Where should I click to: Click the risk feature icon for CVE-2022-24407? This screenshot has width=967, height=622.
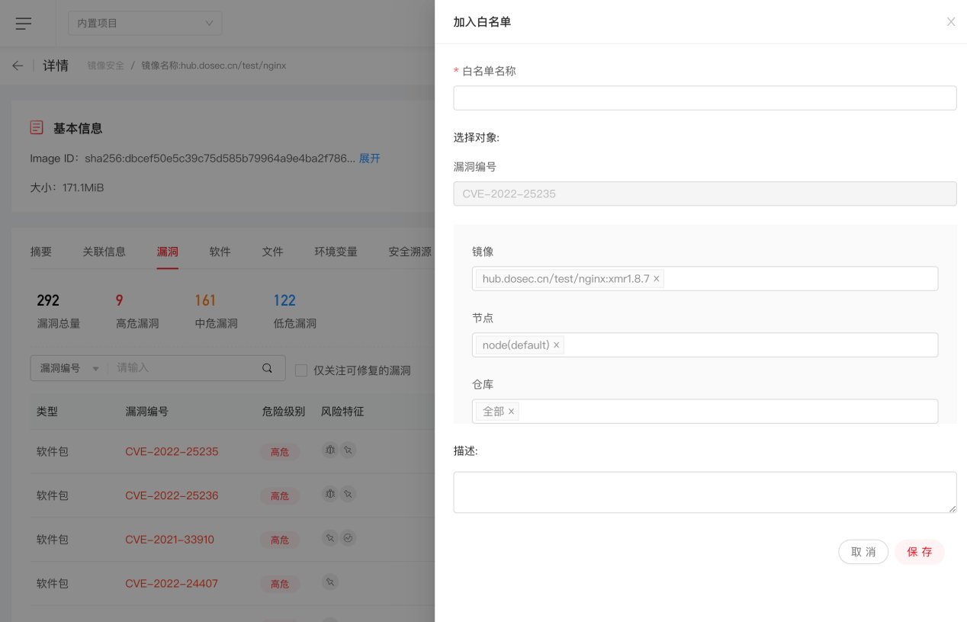(329, 582)
